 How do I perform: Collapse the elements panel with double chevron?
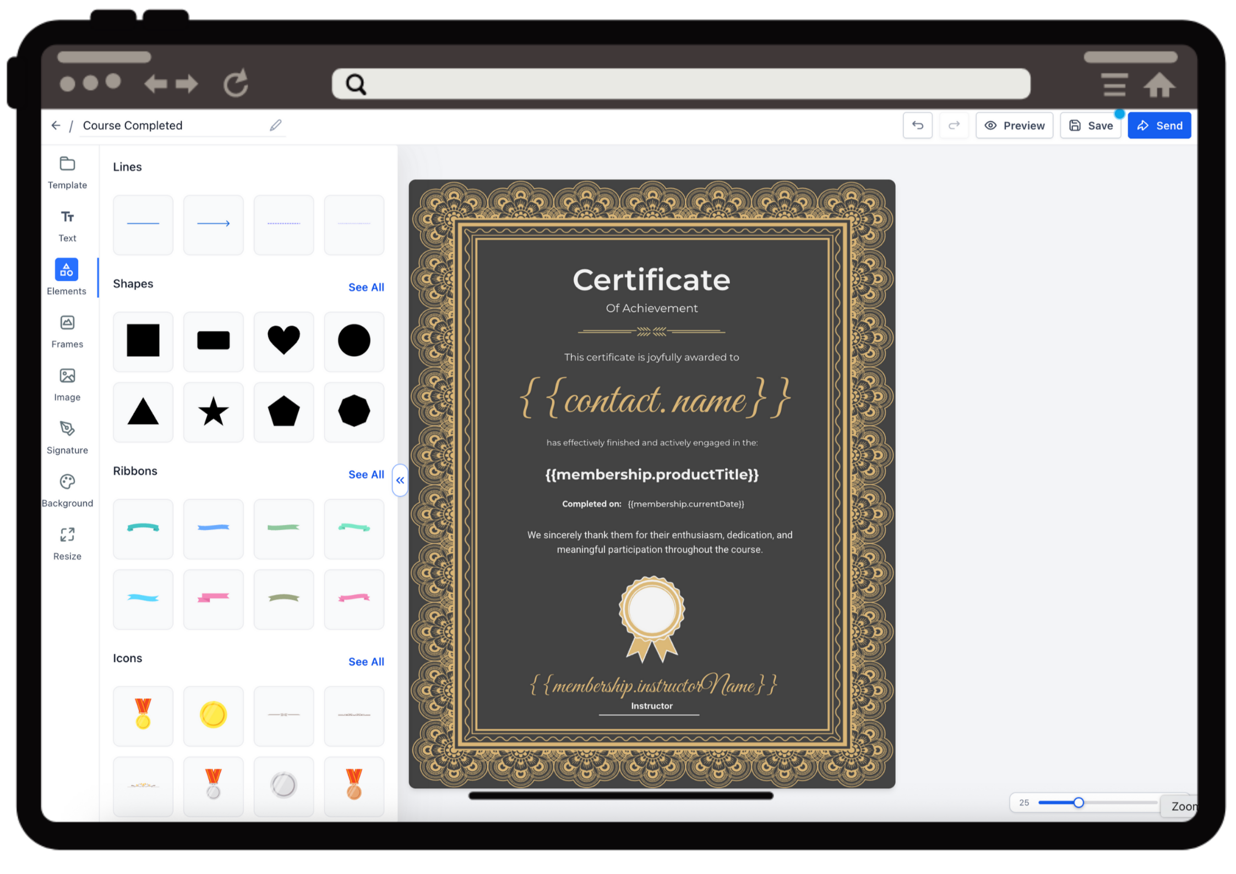coord(400,480)
